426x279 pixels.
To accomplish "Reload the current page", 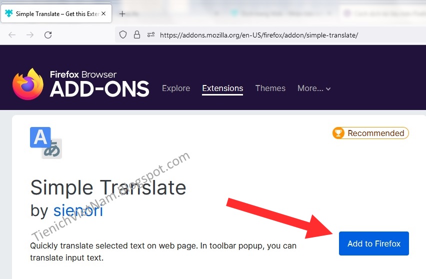I will [x=48, y=35].
